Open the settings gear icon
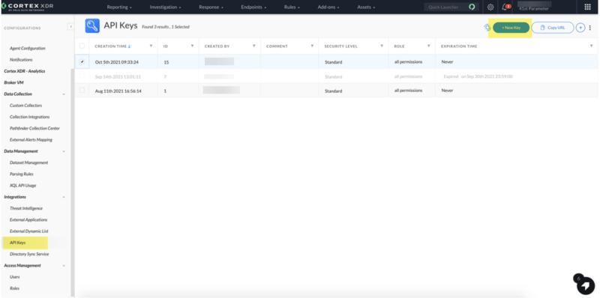The image size is (600, 298). tap(490, 7)
